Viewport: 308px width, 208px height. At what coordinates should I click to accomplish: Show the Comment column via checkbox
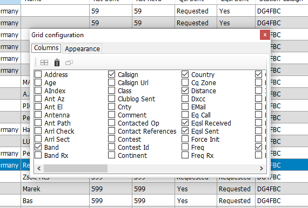[111, 115]
